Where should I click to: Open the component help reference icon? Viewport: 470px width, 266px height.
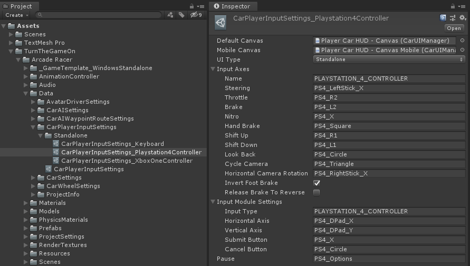click(x=443, y=18)
